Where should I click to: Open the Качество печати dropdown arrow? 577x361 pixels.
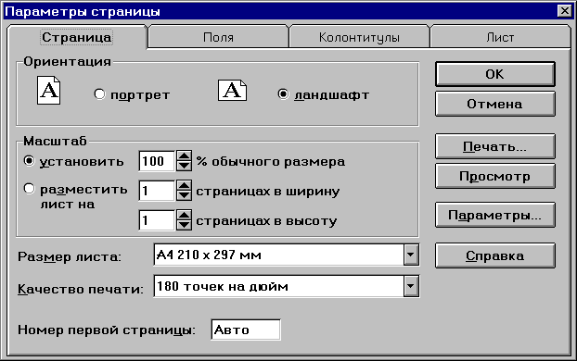coord(411,286)
